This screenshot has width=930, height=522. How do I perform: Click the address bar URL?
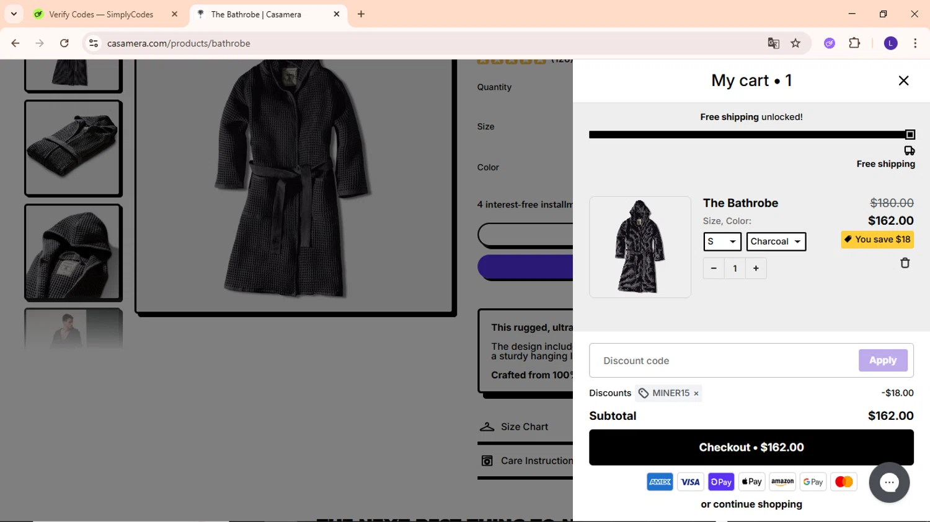pyautogui.click(x=179, y=43)
